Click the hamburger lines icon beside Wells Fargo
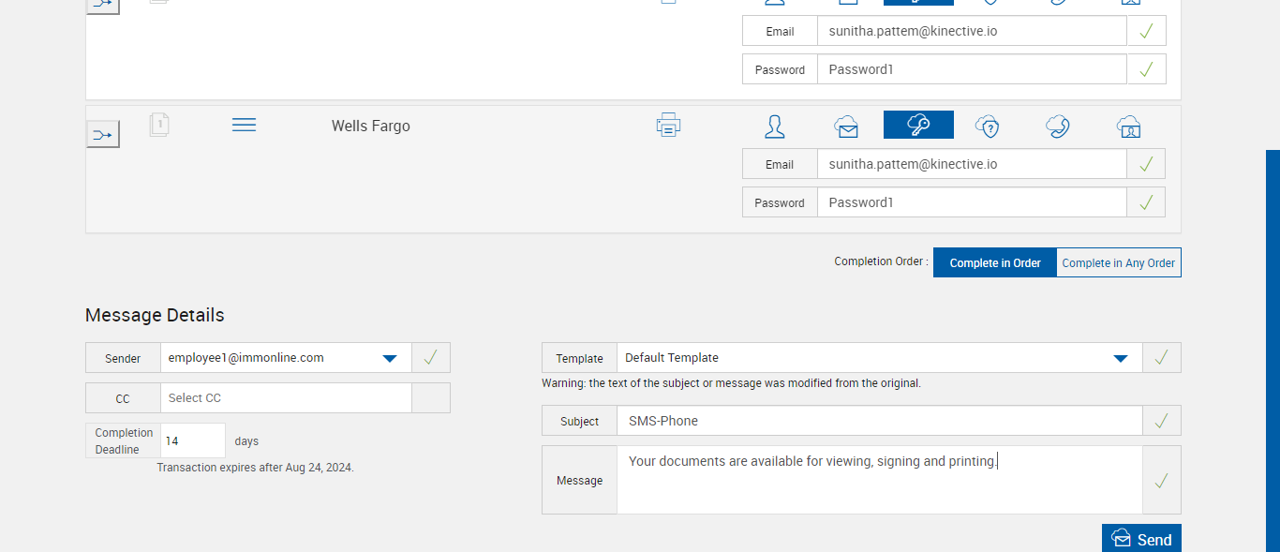 [244, 125]
